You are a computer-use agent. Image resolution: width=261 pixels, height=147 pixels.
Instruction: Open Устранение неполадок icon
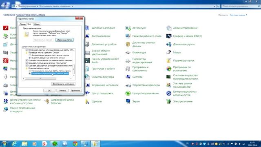(87, 85)
